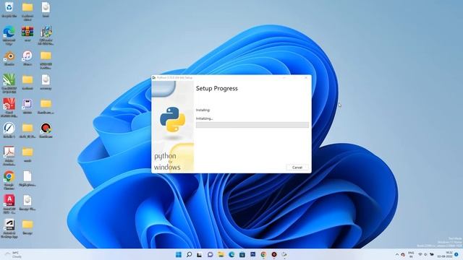Switch to Bandicam recorder on taskbar
The width and height of the screenshot is (463, 260).
pos(274,254)
